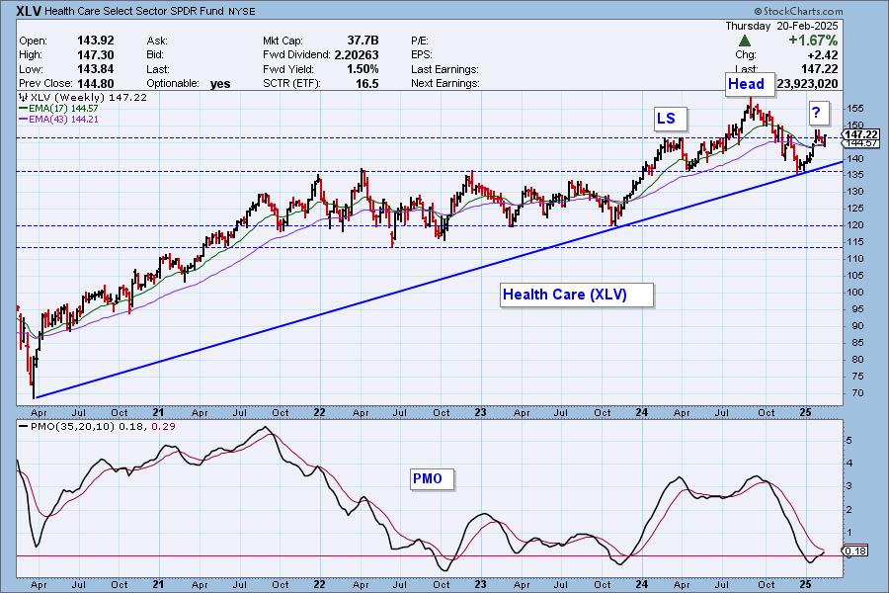Click the High value 147.30
The image size is (889, 593).
[95, 55]
